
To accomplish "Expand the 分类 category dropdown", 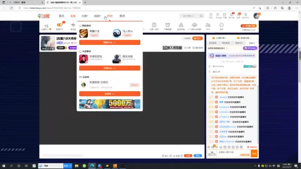I will coord(85,16).
